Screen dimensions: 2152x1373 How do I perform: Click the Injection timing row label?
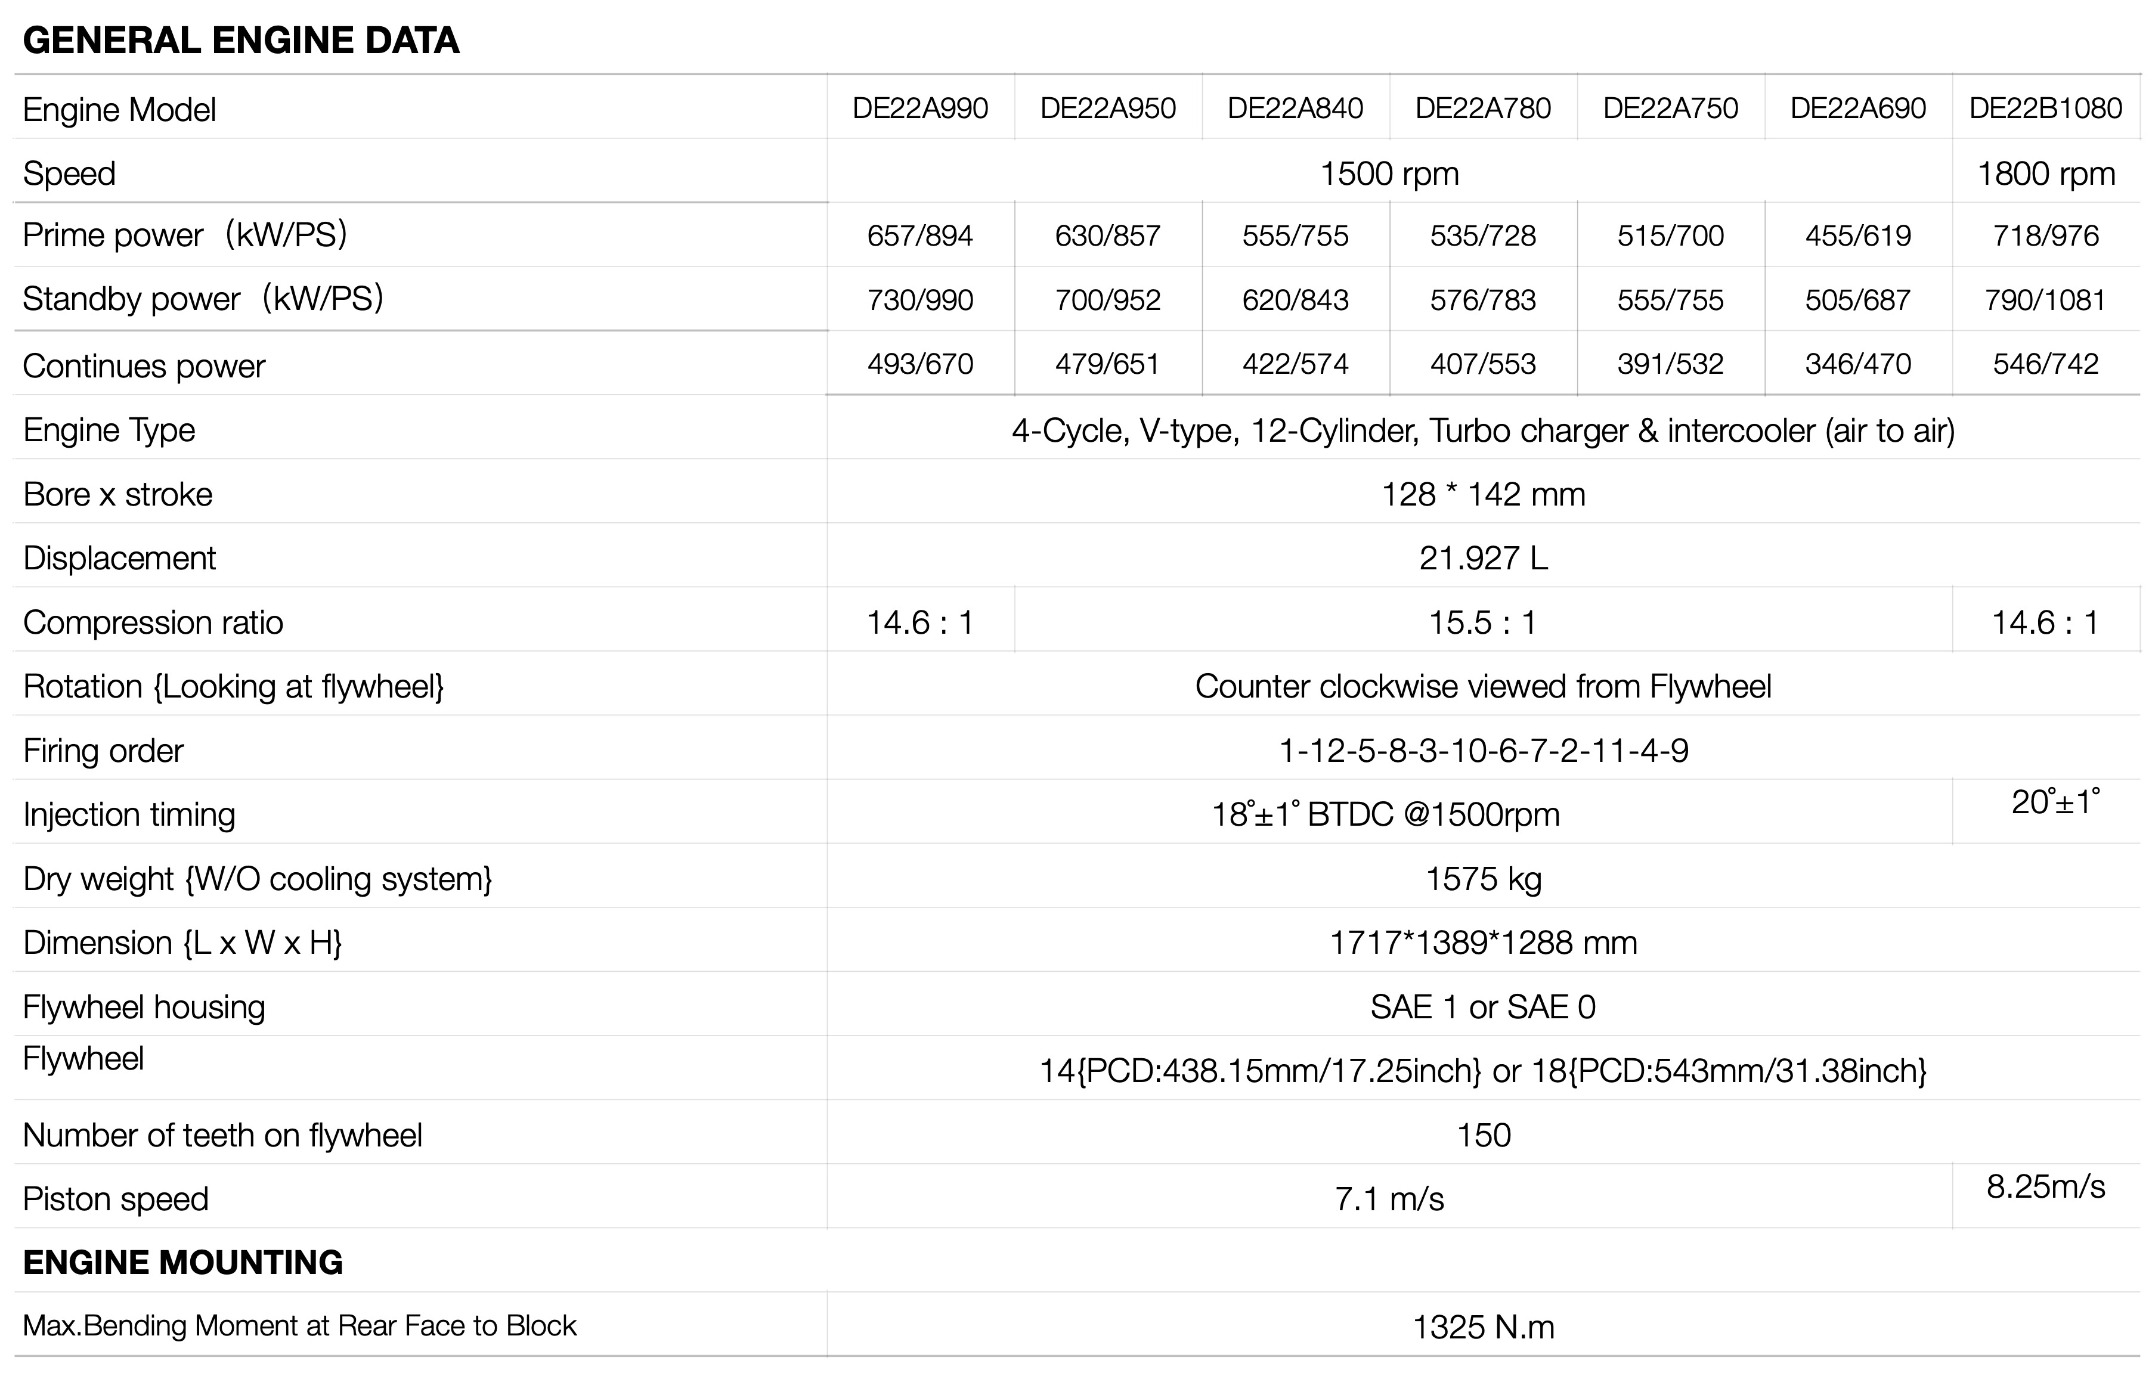pos(129,816)
